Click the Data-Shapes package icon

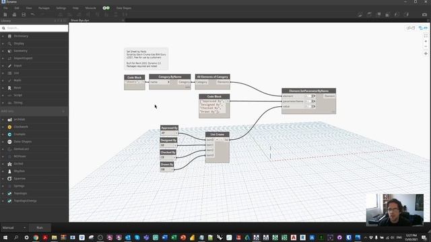click(x=9, y=142)
